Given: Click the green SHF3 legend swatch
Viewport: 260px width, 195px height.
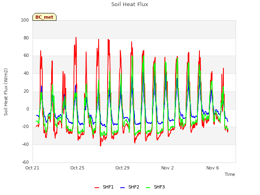Looking at the screenshot, I should (148, 188).
